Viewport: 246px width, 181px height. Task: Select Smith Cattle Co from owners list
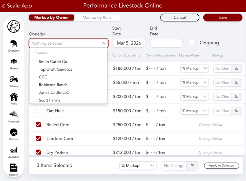click(x=53, y=62)
